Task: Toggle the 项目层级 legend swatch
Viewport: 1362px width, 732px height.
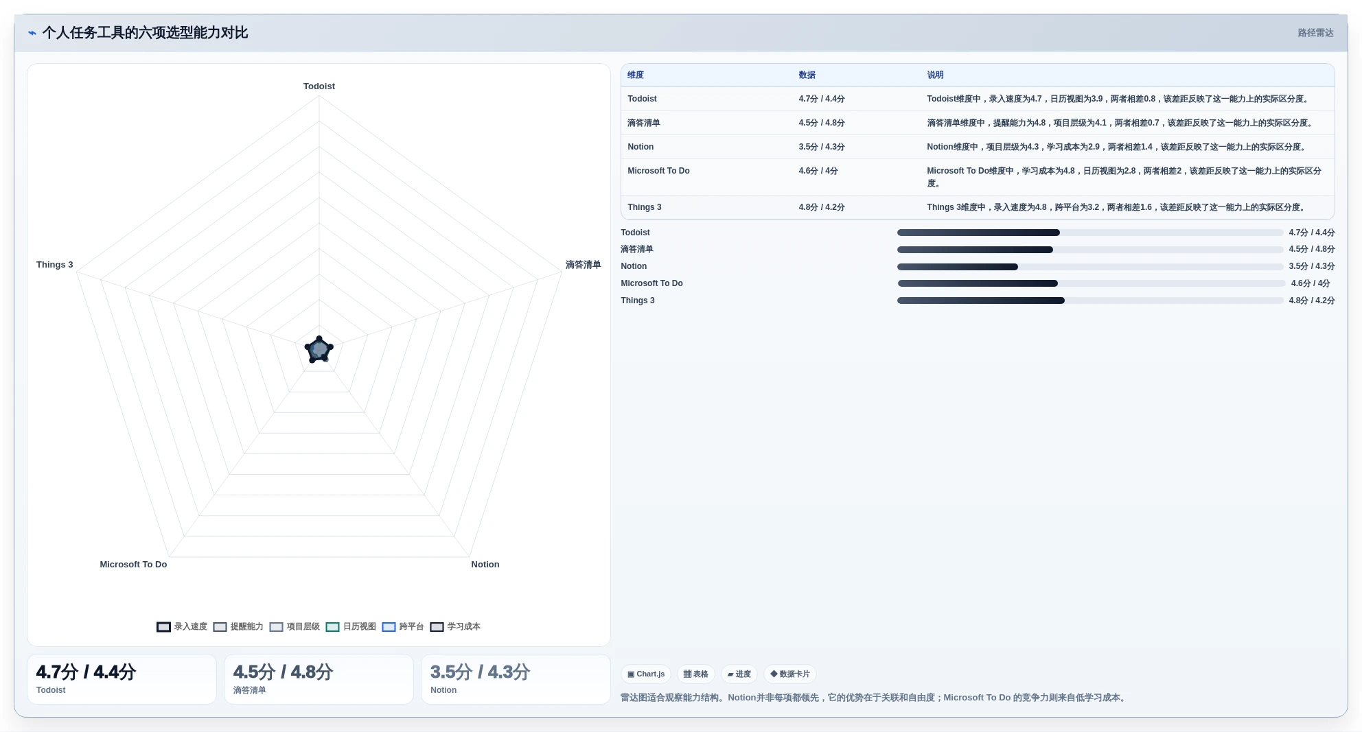Action: [276, 627]
